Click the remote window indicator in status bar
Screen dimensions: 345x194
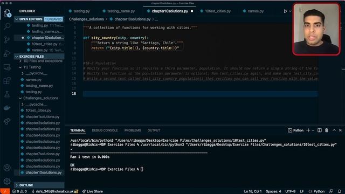5,191
